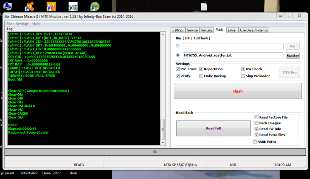Open the Computer desktop icon
The height and width of the screenshot is (179, 310).
[7, 6]
